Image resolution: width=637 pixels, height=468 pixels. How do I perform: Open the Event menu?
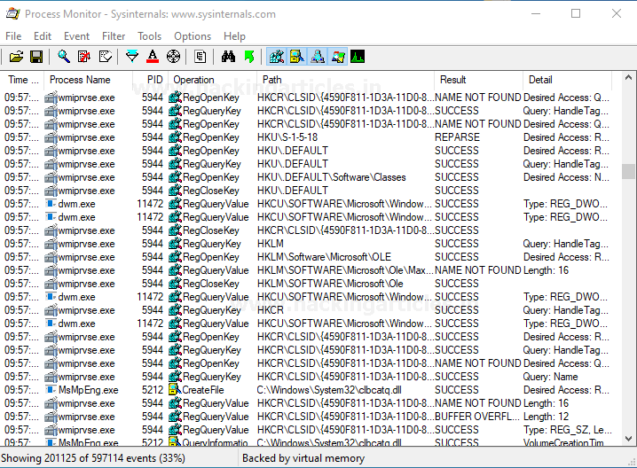pyautogui.click(x=76, y=36)
